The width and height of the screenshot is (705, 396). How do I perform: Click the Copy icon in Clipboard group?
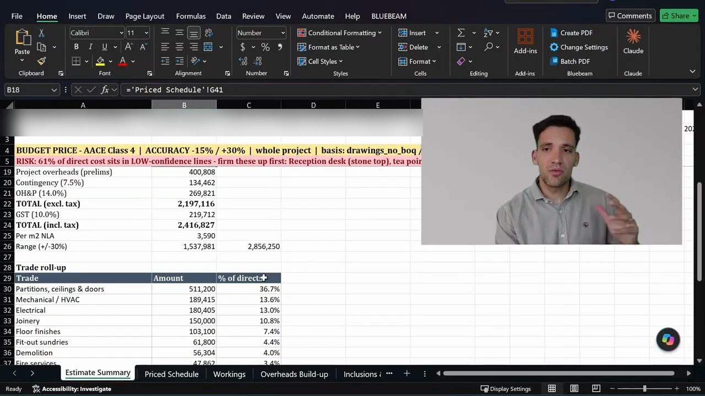[41, 47]
